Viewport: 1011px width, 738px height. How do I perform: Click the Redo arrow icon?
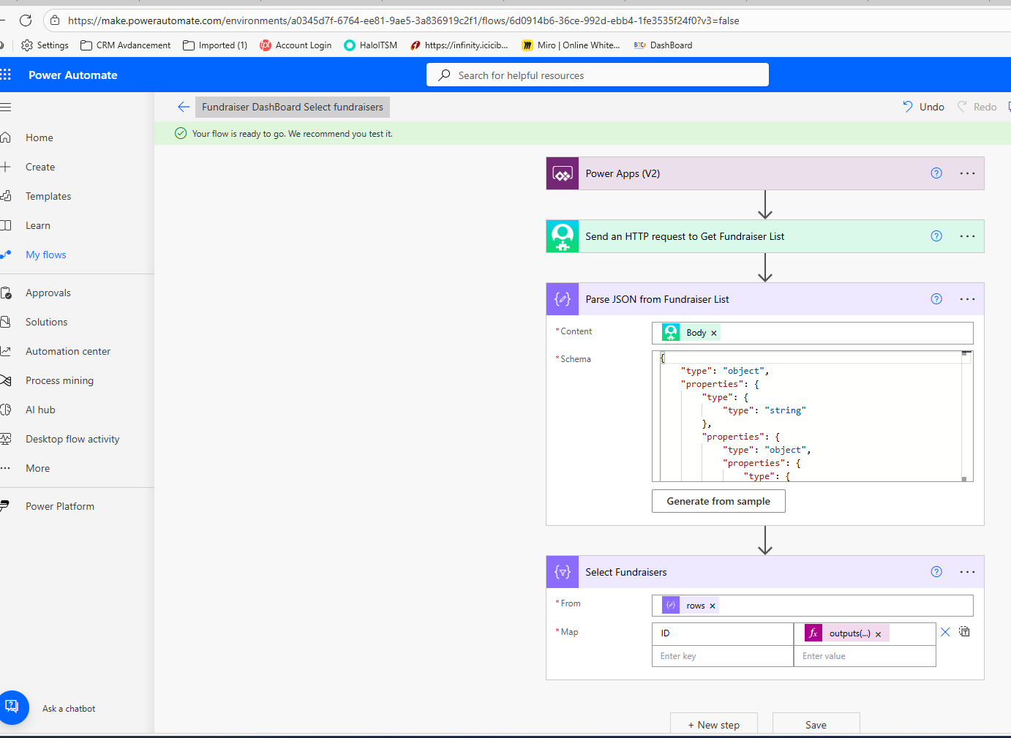[963, 107]
